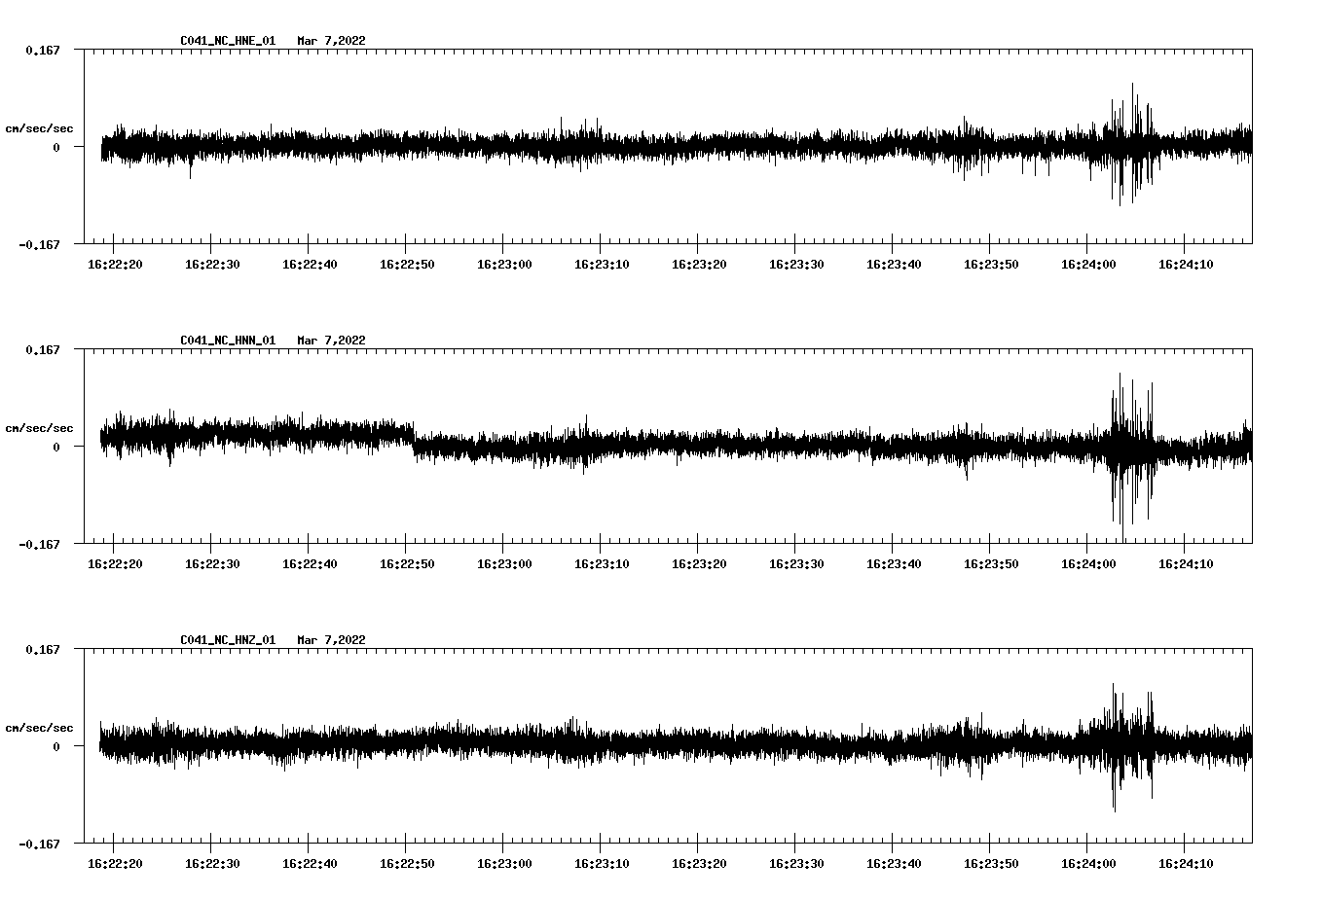This screenshot has height=899, width=1322.
Task: Click the -0.167 lower limit on HNZ axis
Action: point(39,844)
